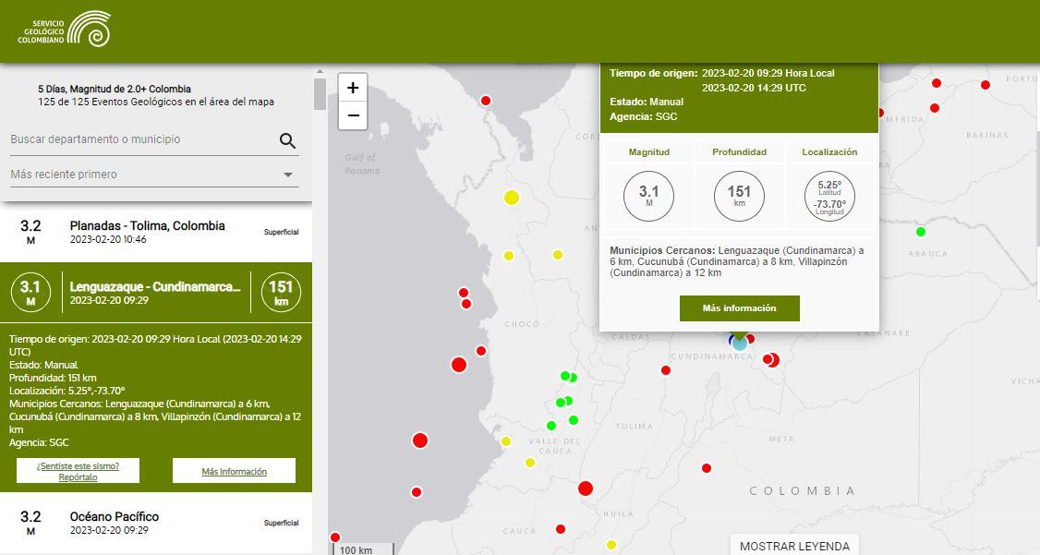Viewport: 1040px width, 555px height.
Task: Click the search magnifier icon
Action: pos(287,139)
